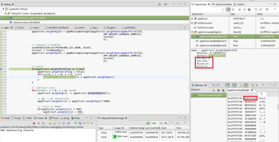This screenshot has width=279, height=142.
Task: Open semihost_hardfault.c editor tab
Action: (x=57, y=28)
